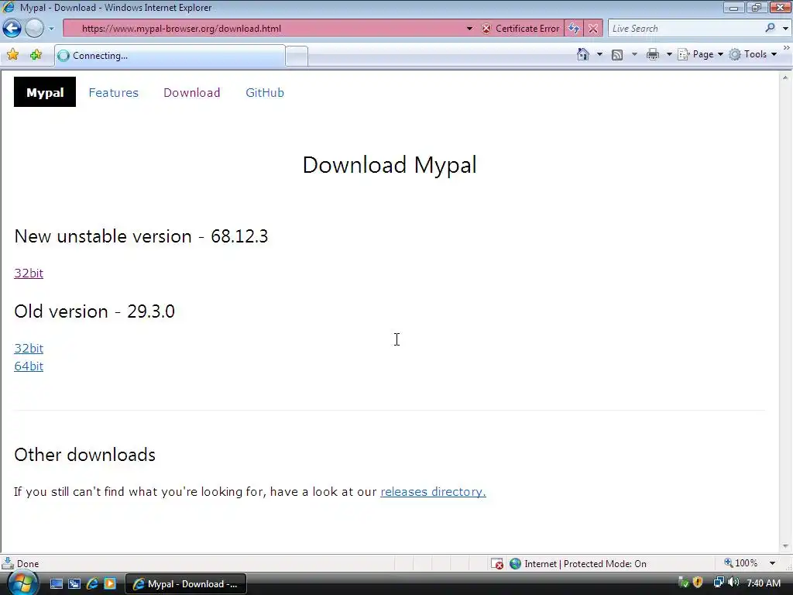
Task: Expand the Print options dropdown arrow
Action: click(x=668, y=54)
